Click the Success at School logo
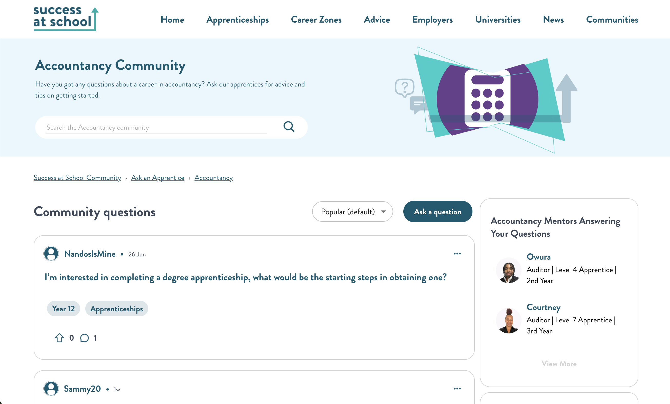Screen dimensions: 670x404 65,19
